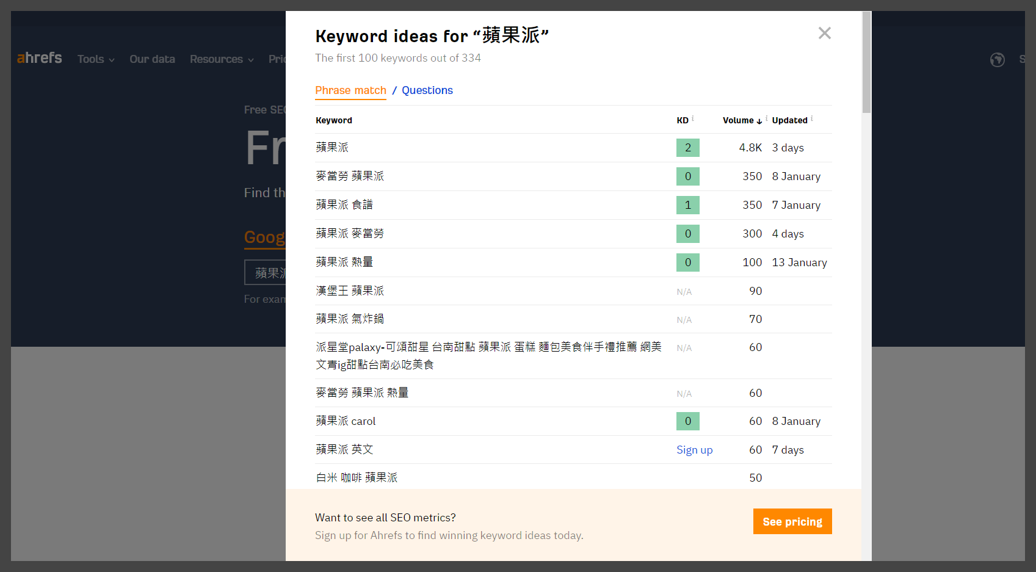1036x572 pixels.
Task: Open the Our data menu item
Action: (152, 59)
